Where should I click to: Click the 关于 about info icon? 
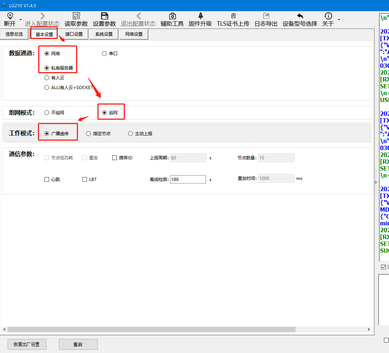tap(328, 16)
